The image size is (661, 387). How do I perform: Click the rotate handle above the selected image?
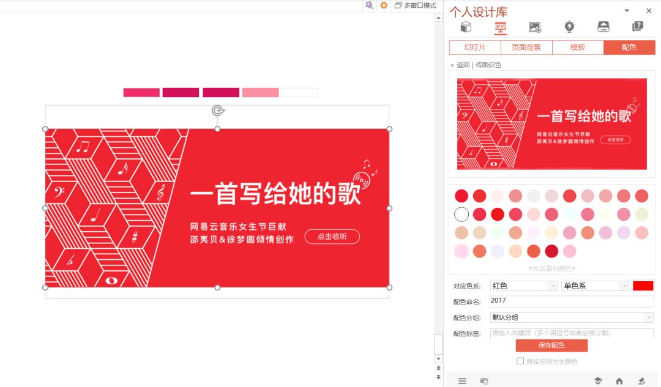(217, 111)
